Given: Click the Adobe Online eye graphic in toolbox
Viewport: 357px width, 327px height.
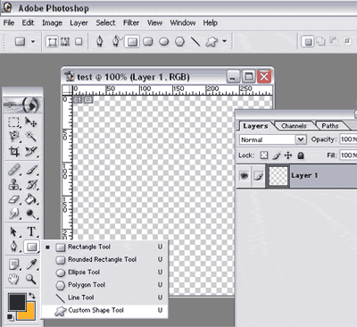Looking at the screenshot, I should pyautogui.click(x=22, y=105).
